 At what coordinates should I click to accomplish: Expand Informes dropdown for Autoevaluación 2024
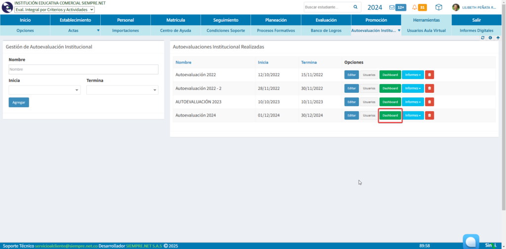[x=413, y=116]
